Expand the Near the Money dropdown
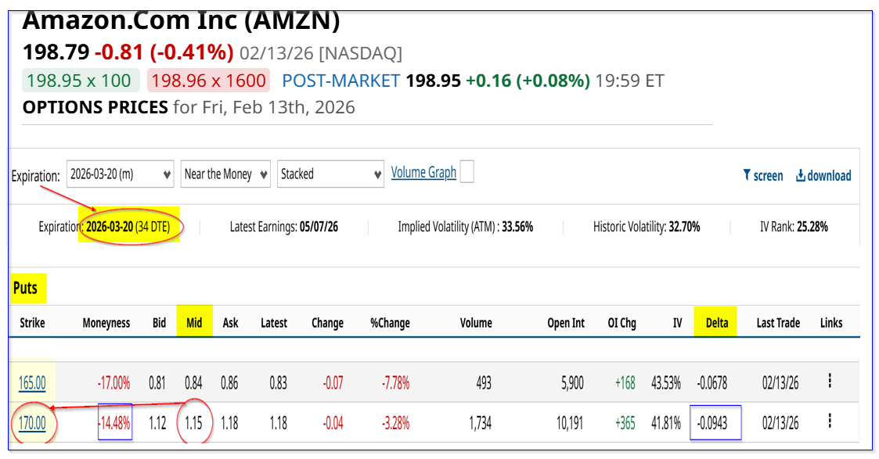This screenshot has height=459, width=879. pyautogui.click(x=225, y=174)
